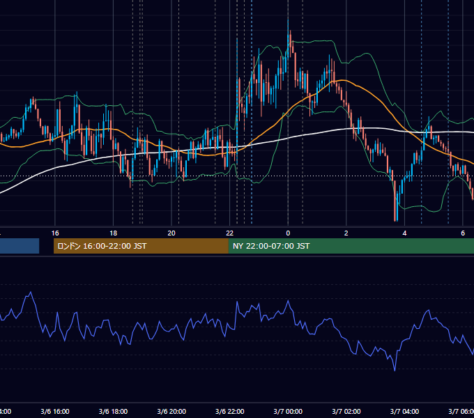Image resolution: width=474 pixels, height=418 pixels.
Task: Click the 3/6 18:00 date label
Action: (x=113, y=411)
